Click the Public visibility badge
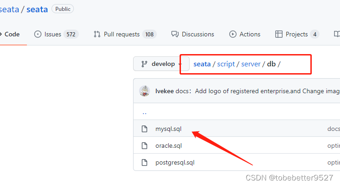 pyautogui.click(x=62, y=9)
